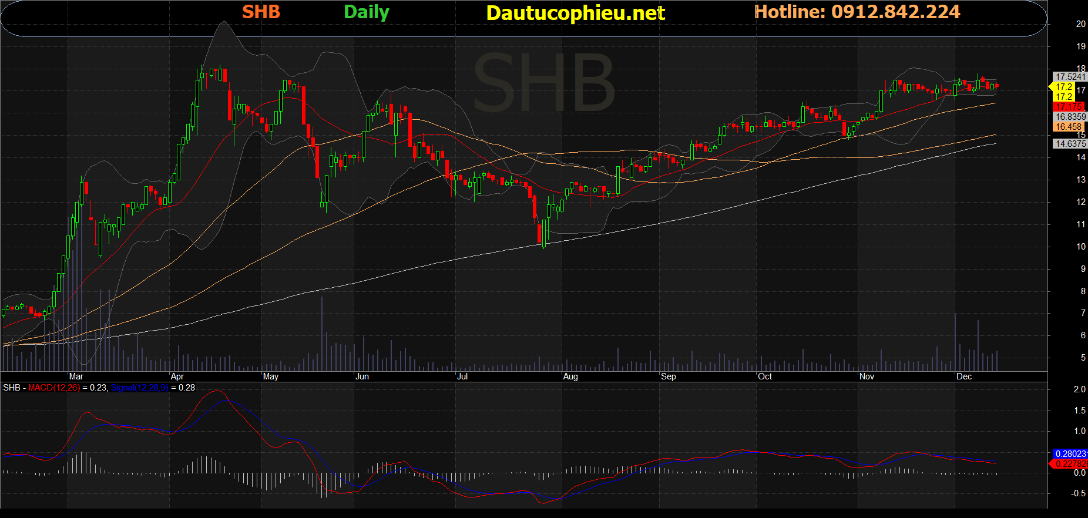
Task: Select the 14.6375 price tag on price axis
Action: [1070, 143]
